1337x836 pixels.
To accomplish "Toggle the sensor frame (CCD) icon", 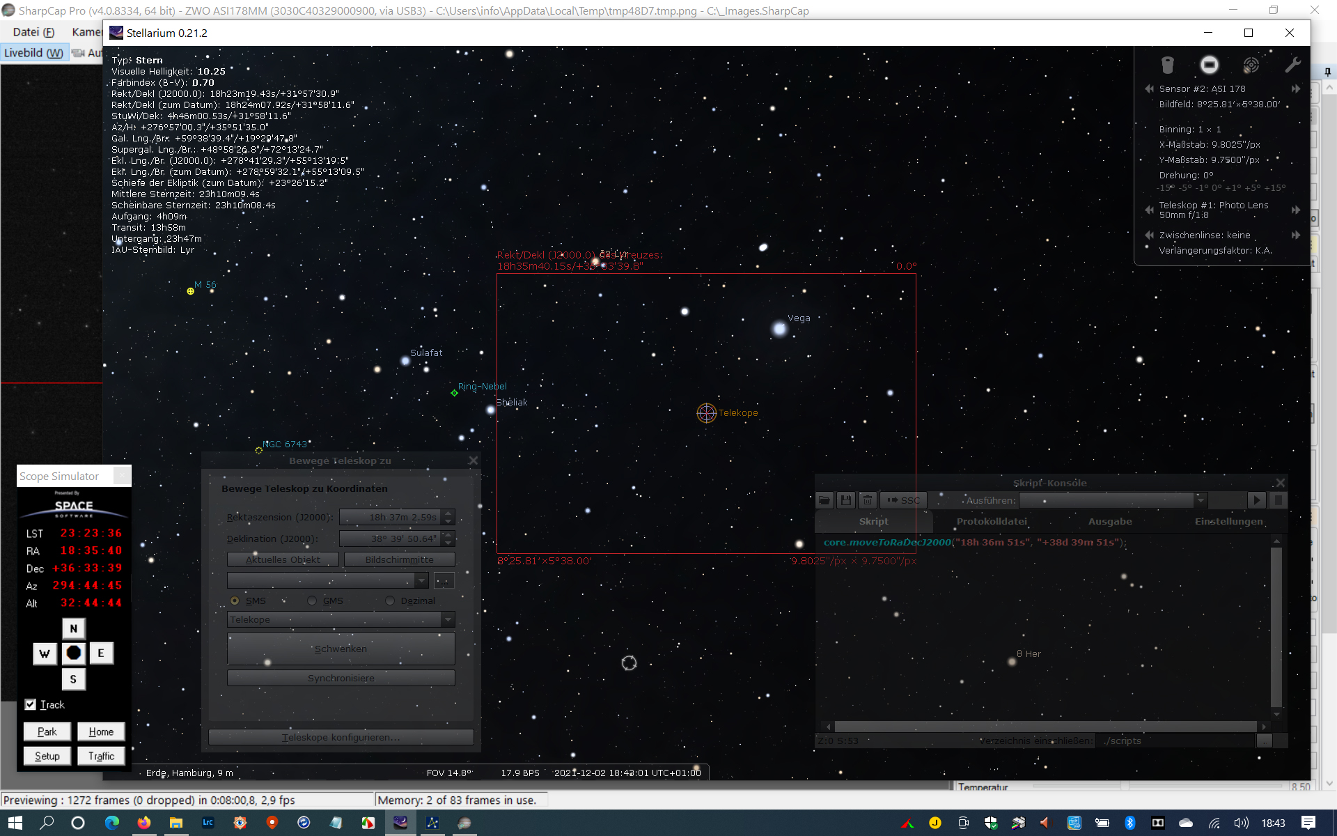I will 1210,65.
